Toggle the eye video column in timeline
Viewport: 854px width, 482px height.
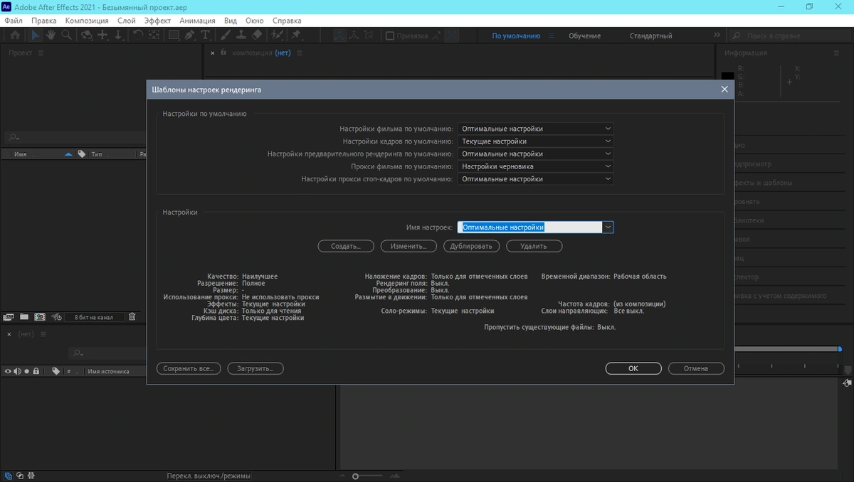click(x=9, y=371)
